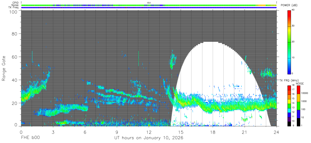The width and height of the screenshot is (311, 143).
Task: Click the red top of the power colorbar
Action: pyautogui.click(x=289, y=13)
